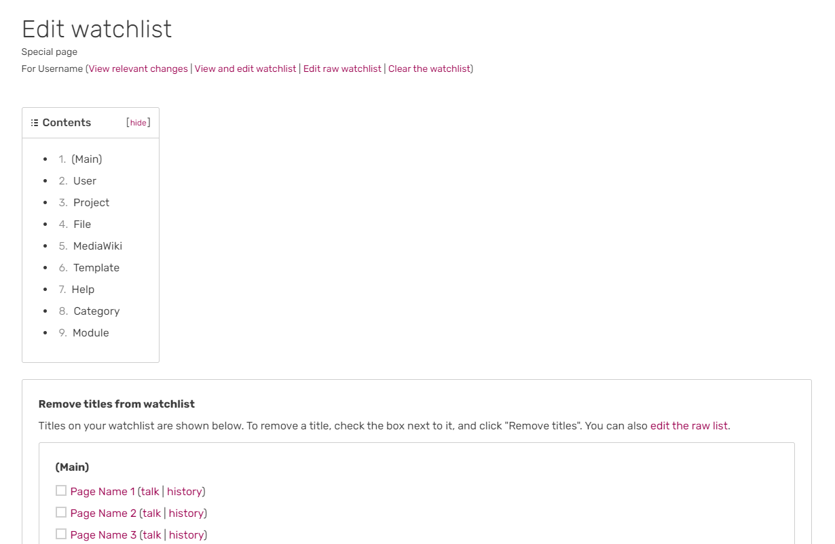Click the Contents list icon

tap(35, 123)
